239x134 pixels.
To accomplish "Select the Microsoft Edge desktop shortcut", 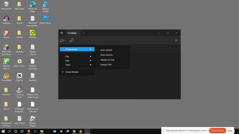I will coord(32,7).
